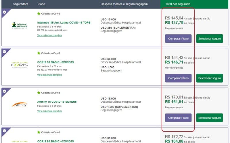Click Despesa médica e seguro bagagem header
Image resolution: width=230 pixels, height=143 pixels.
(x=124, y=4)
